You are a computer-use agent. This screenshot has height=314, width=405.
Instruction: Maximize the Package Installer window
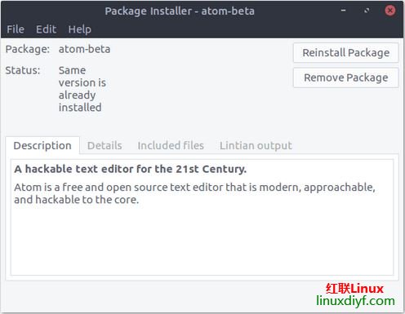click(367, 11)
